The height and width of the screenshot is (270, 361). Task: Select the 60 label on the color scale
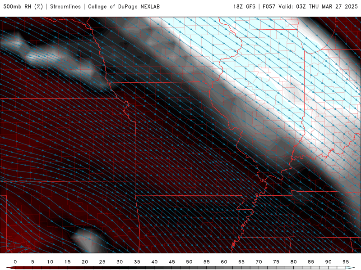[x=224, y=262]
